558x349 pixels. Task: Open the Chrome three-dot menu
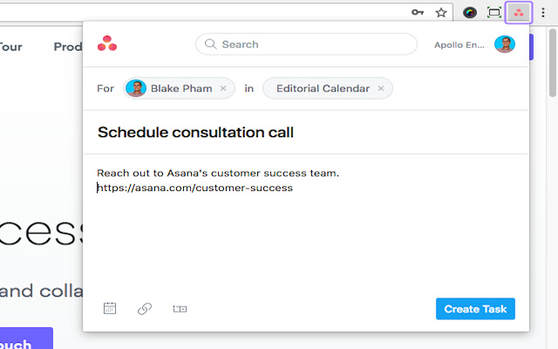coord(543,13)
